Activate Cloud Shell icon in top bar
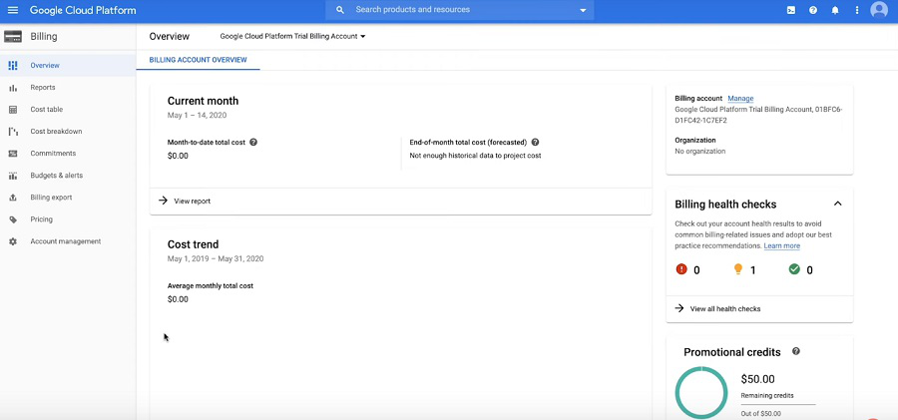The width and height of the screenshot is (898, 420). (x=791, y=10)
